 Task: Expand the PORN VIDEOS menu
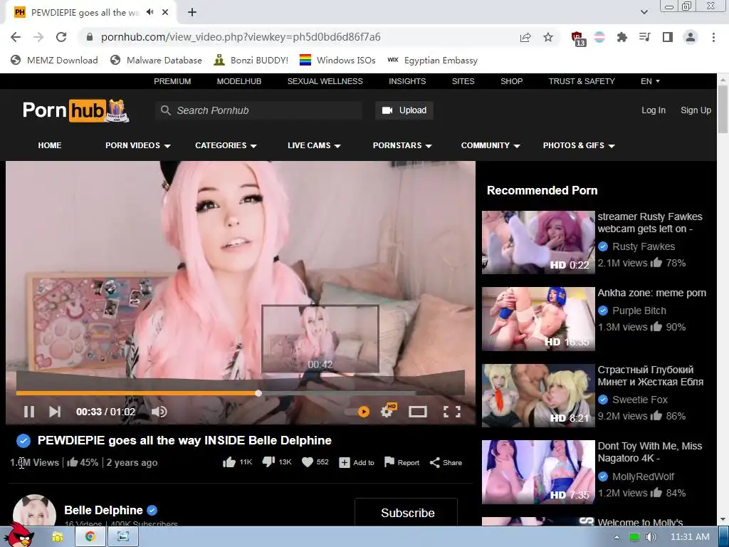[x=137, y=145]
